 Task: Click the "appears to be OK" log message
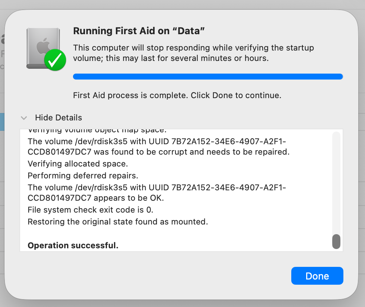click(x=157, y=193)
